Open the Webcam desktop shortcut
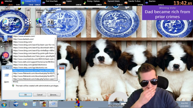This screenshot has height=108, width=193. [x=50, y=23]
